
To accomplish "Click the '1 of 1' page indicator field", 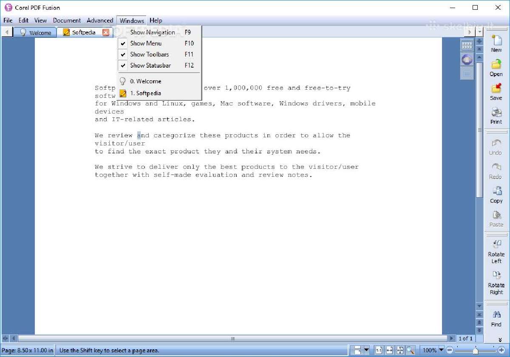I will coord(465,339).
